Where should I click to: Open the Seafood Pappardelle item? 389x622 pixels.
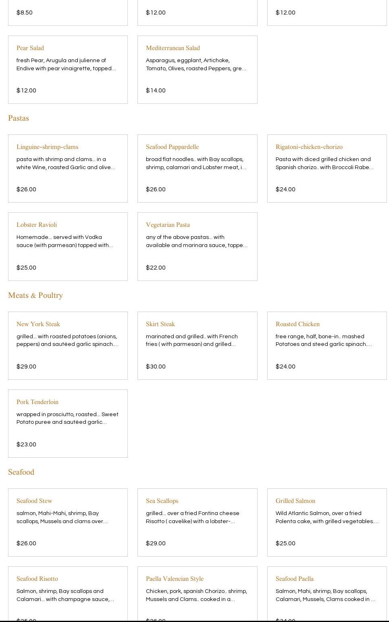click(x=172, y=147)
